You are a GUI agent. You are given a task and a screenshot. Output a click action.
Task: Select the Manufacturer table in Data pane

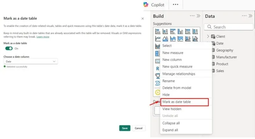click(x=226, y=57)
